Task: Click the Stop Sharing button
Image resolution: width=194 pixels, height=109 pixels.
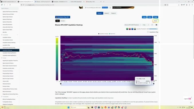Action: point(105,7)
